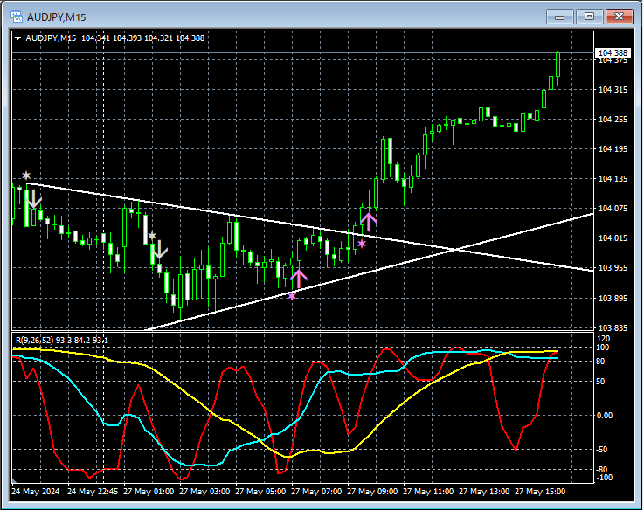Viewport: 644px width, 510px height.
Task: Click the chart shift marker in indicator corner
Action: pyautogui.click(x=14, y=480)
